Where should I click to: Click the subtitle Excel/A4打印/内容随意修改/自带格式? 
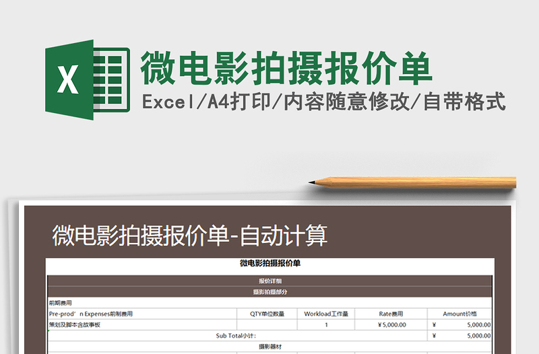pos(323,102)
